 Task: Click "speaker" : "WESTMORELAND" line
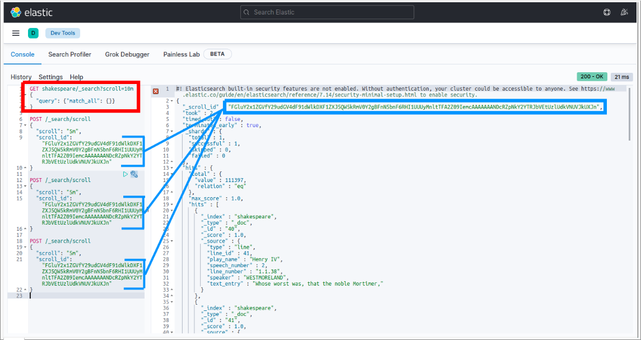point(245,277)
